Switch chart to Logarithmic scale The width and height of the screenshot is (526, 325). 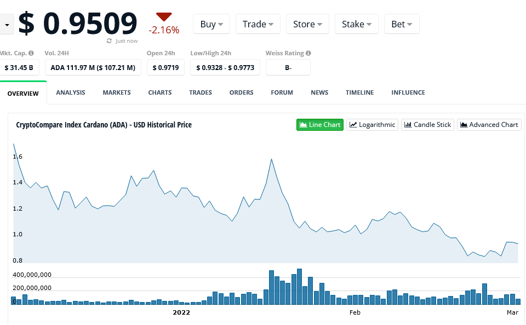coord(373,125)
